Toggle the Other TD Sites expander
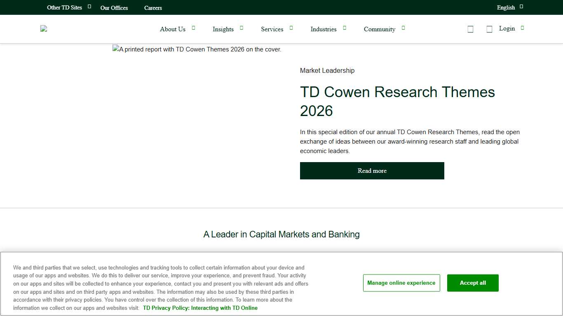 pyautogui.click(x=64, y=7)
